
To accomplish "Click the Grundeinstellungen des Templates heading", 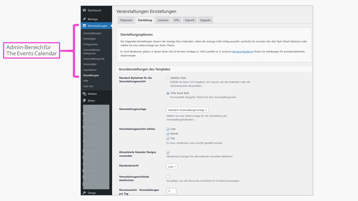I will click(145, 69).
